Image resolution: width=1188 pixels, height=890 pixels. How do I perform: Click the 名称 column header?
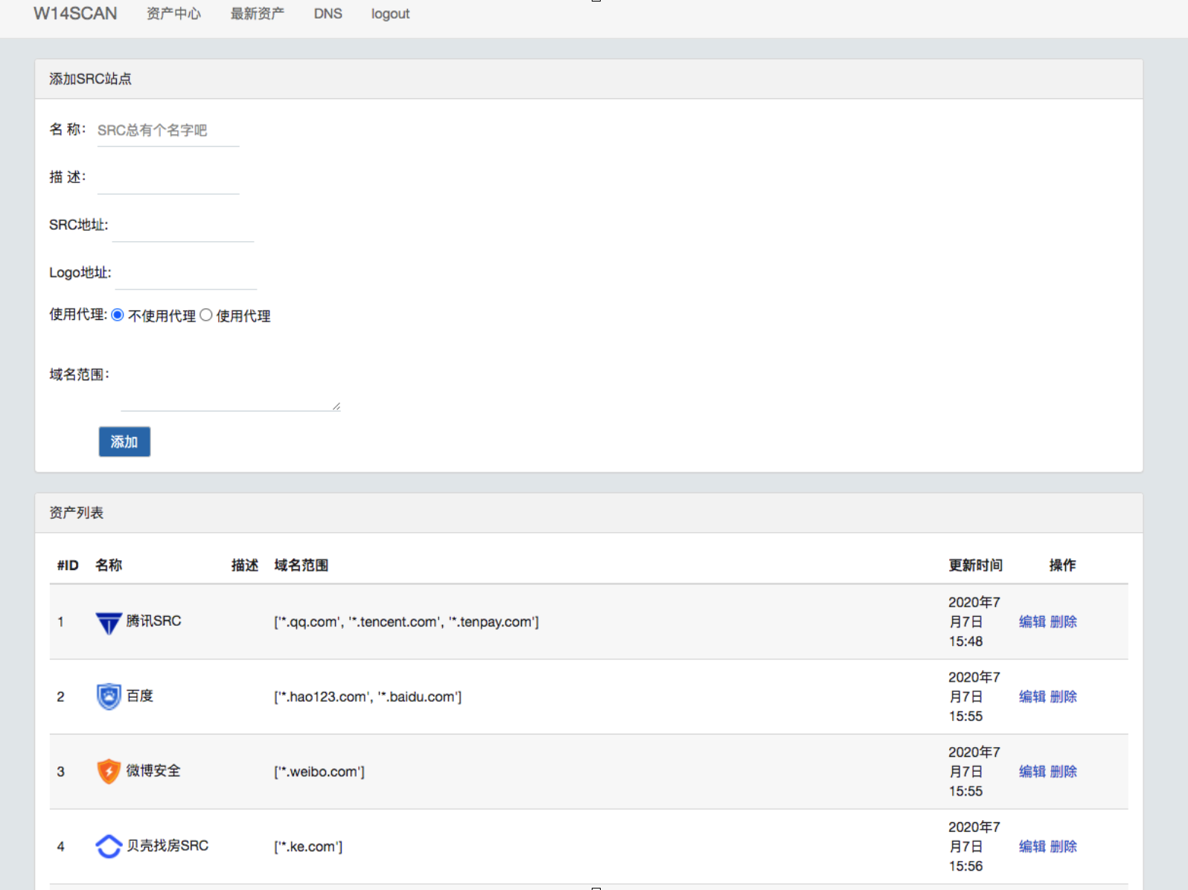pos(109,566)
